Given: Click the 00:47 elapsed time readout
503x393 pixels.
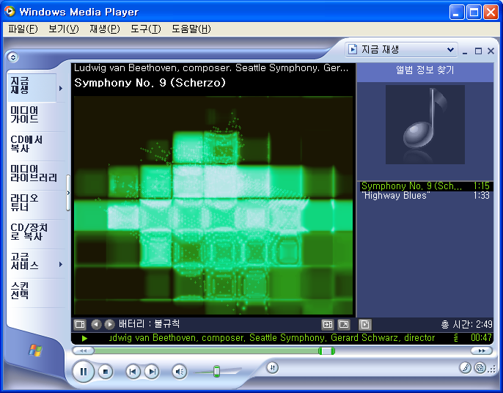Looking at the screenshot, I should pyautogui.click(x=481, y=338).
